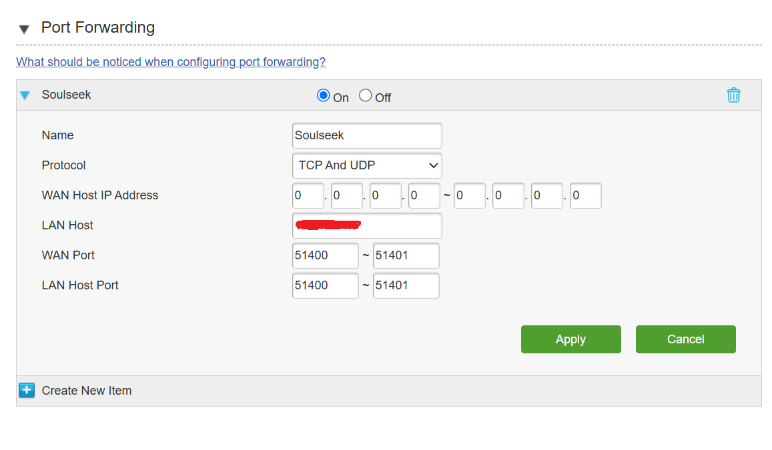This screenshot has height=450, width=772.
Task: Click the WAN Host IP Address label
Action: tap(100, 195)
